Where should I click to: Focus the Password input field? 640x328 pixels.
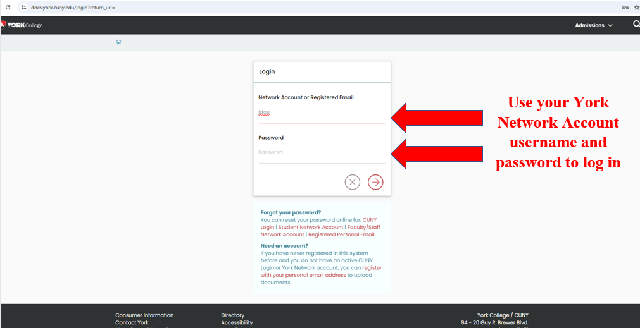click(321, 152)
